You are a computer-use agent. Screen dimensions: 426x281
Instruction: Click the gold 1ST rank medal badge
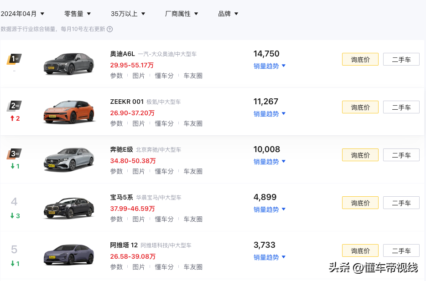coord(14,58)
